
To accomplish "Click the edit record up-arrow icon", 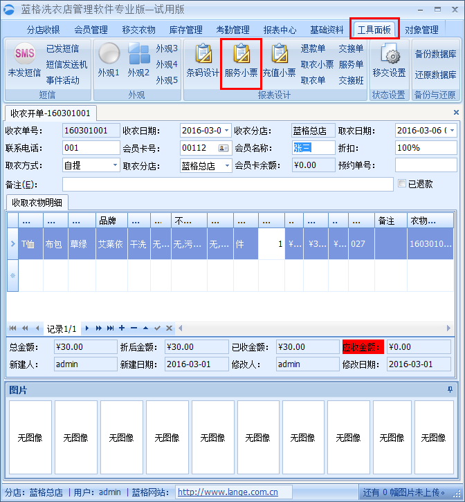I will click(x=145, y=328).
